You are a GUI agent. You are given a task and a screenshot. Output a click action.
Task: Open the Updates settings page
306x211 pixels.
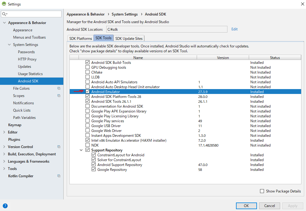[x=24, y=67]
